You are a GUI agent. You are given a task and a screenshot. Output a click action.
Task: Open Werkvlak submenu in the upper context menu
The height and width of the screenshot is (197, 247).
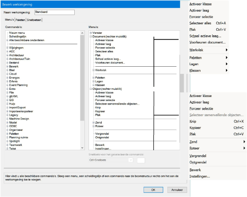(x=208, y=50)
